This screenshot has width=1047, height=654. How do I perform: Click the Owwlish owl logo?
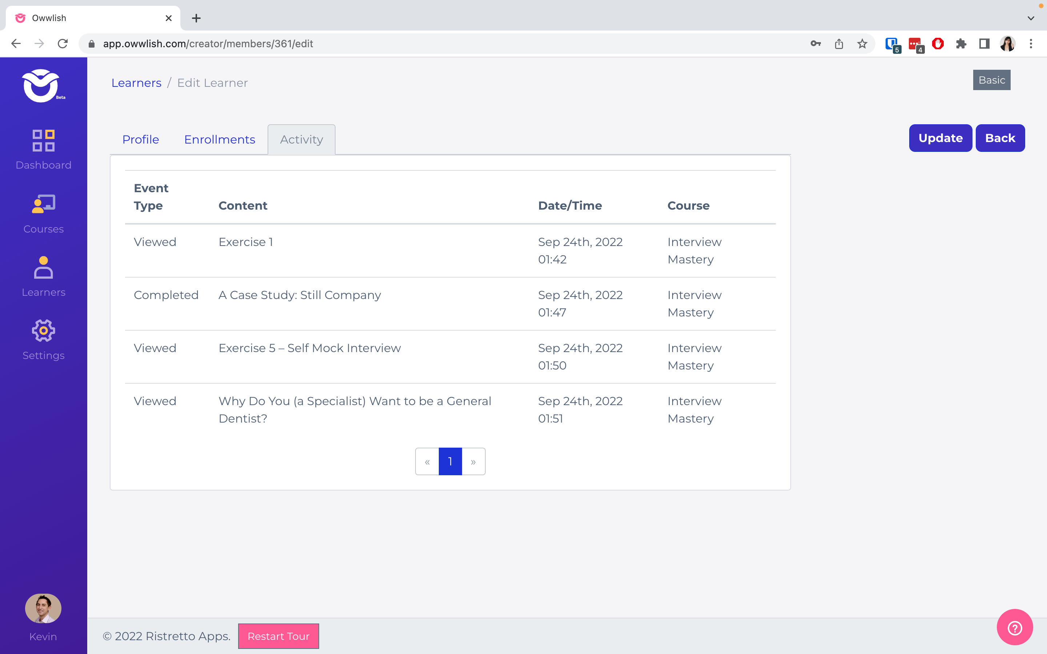pos(41,86)
